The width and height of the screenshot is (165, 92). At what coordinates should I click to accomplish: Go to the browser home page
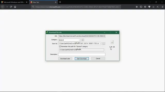pyautogui.click(x=15, y=7)
